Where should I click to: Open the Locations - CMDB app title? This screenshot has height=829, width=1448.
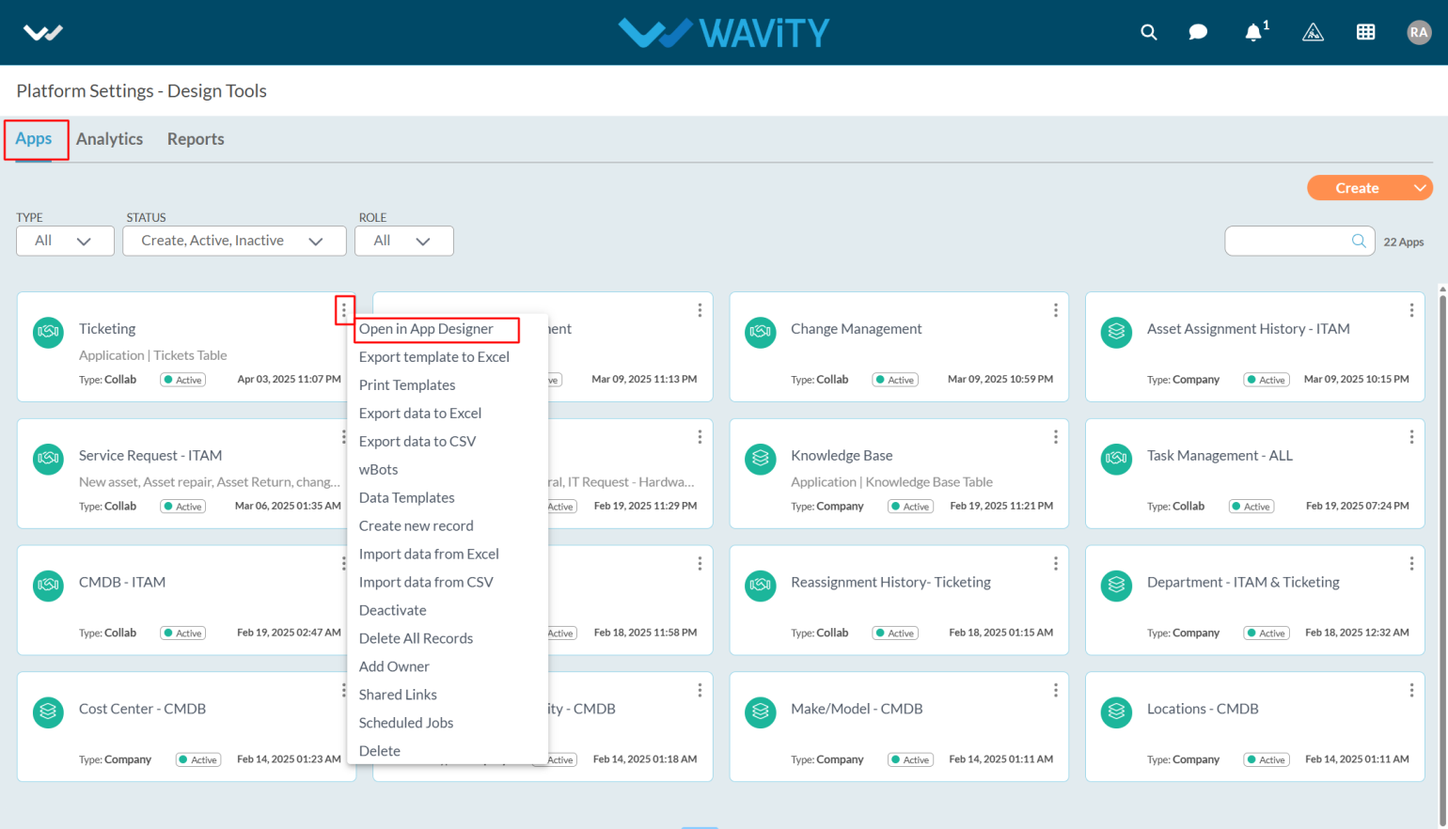[x=1203, y=710]
